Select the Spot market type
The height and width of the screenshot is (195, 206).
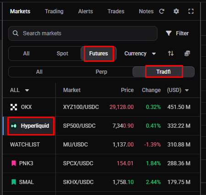pyautogui.click(x=62, y=54)
